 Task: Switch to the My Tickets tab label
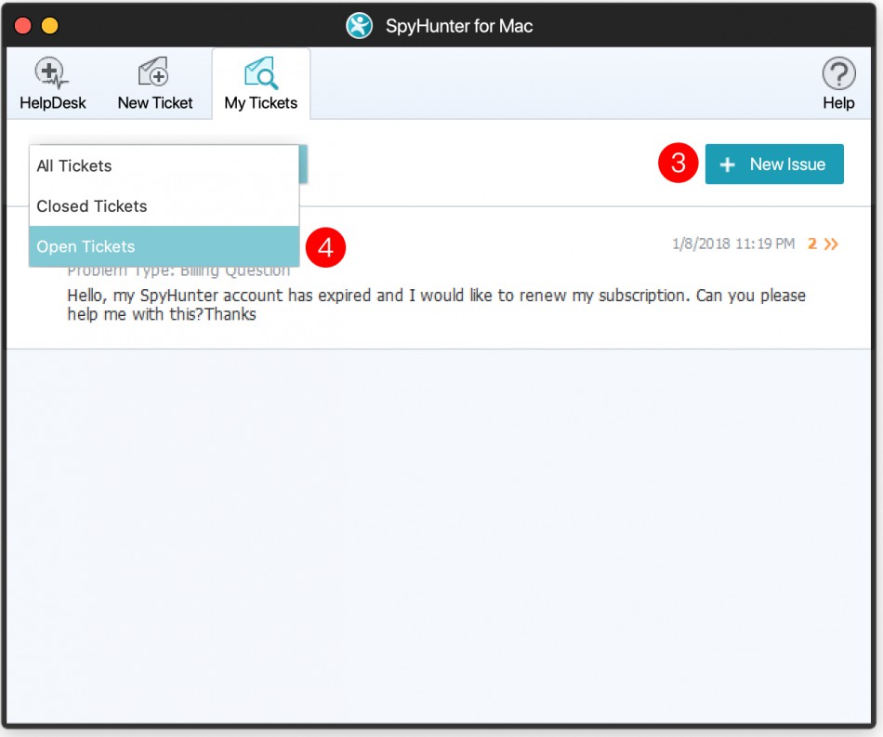pos(260,103)
